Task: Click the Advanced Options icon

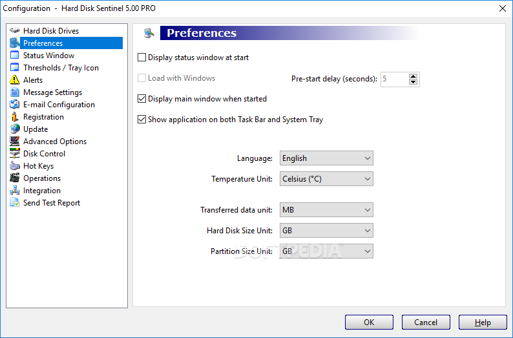Action: (x=15, y=141)
